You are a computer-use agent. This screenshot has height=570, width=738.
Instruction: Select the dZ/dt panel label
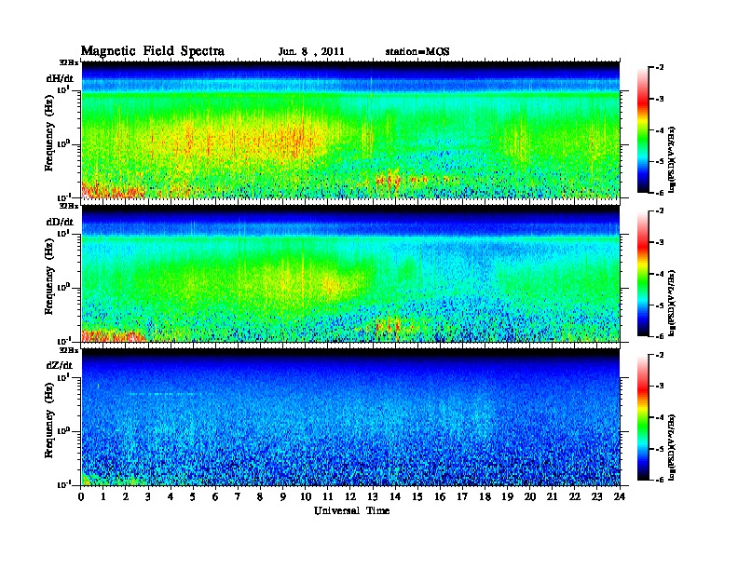pos(60,365)
